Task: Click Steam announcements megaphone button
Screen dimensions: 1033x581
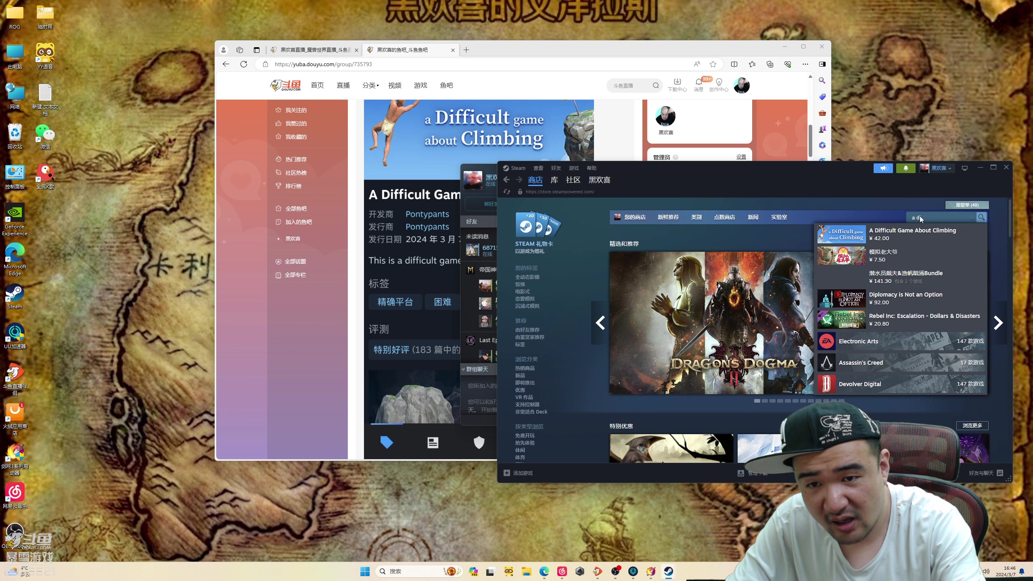Action: [883, 168]
